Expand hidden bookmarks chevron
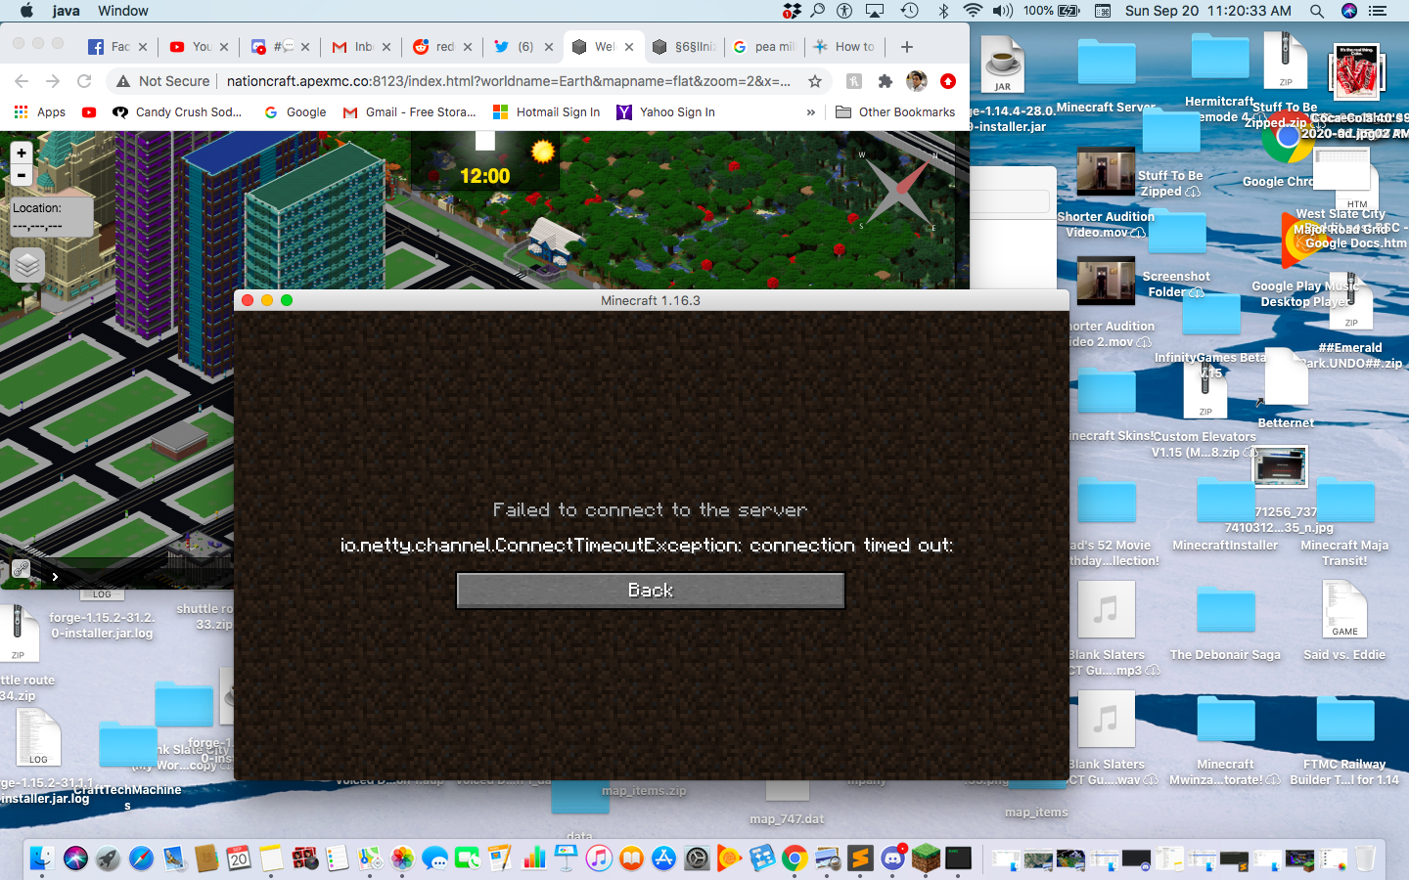 pyautogui.click(x=810, y=112)
